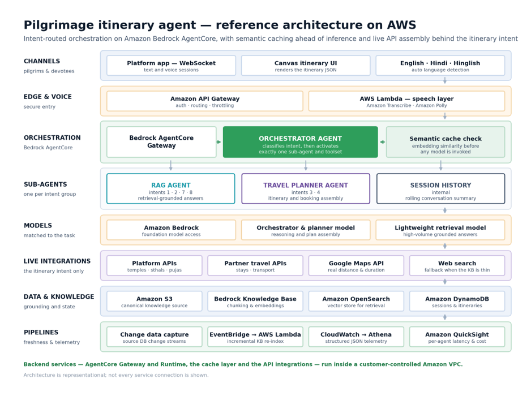
Task: Click the RAG AGENT box
Action: point(171,188)
